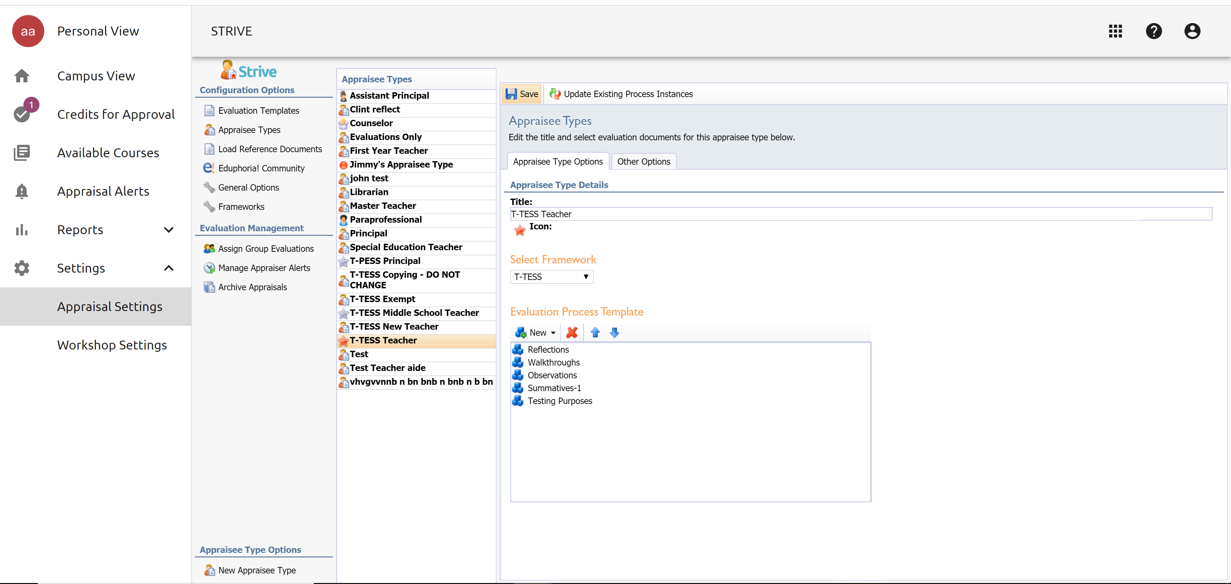The image size is (1231, 584).
Task: Click the New Appraisee Type person icon
Action: click(x=209, y=570)
